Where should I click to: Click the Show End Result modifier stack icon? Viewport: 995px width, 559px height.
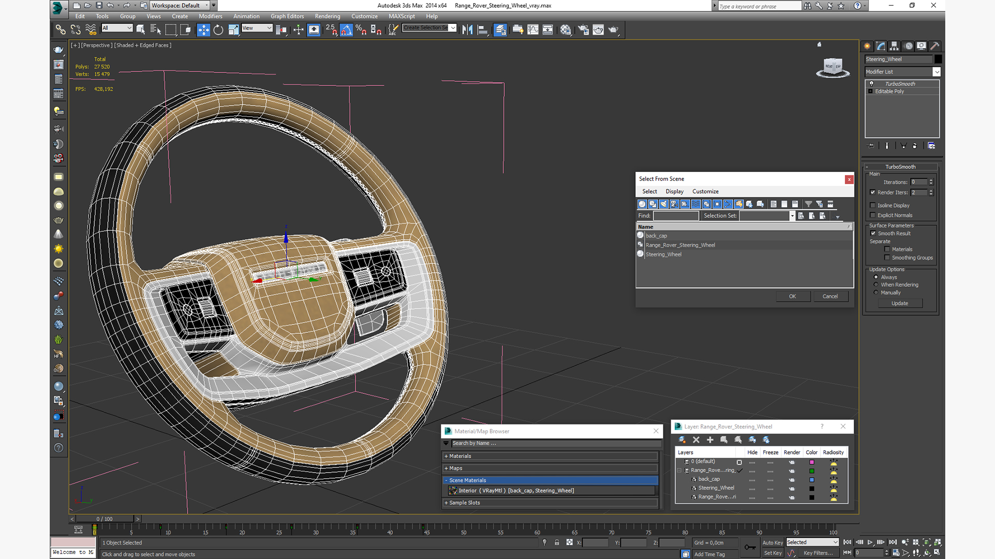887,146
